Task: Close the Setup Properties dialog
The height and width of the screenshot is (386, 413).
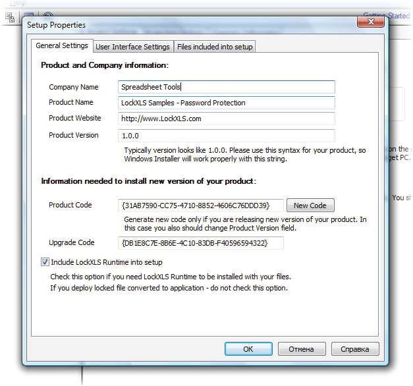Action: pos(371,22)
